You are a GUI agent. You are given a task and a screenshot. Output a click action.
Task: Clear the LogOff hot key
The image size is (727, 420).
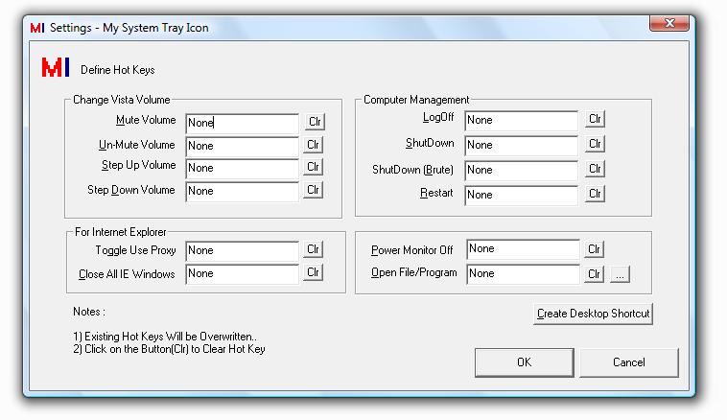(596, 120)
